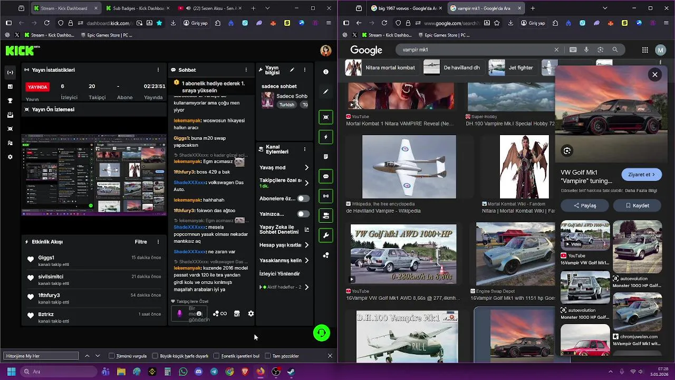Go to the next find result with the down arrow
The width and height of the screenshot is (675, 380).
pyautogui.click(x=98, y=356)
